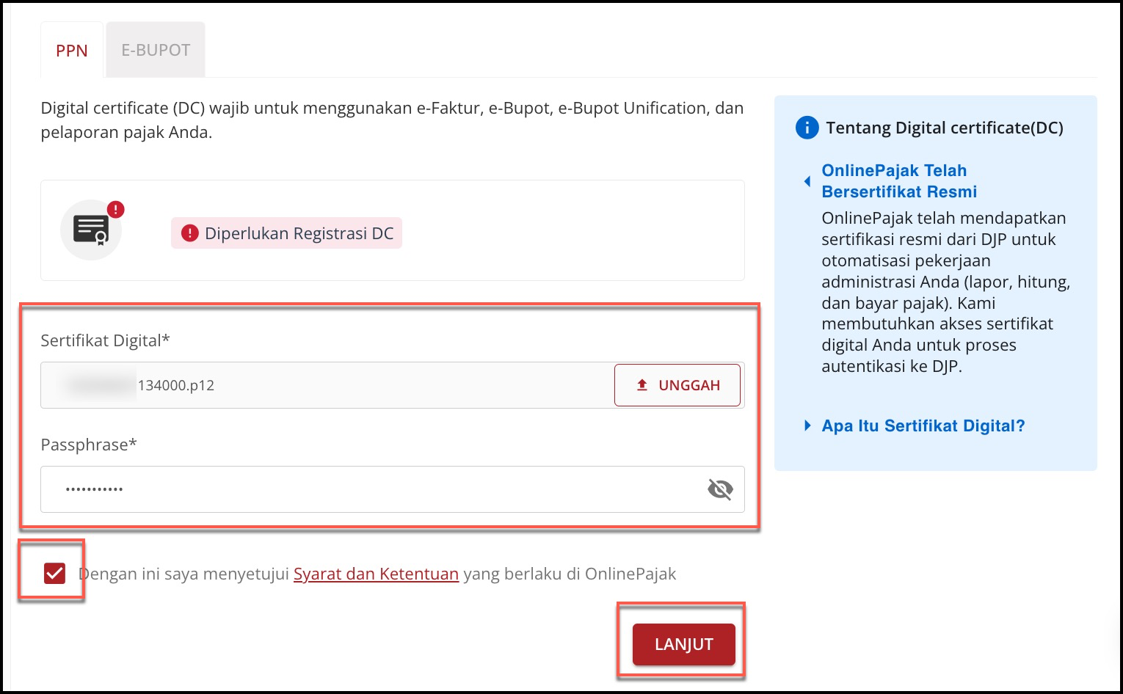Click the UNGGAH upload button

[677, 385]
